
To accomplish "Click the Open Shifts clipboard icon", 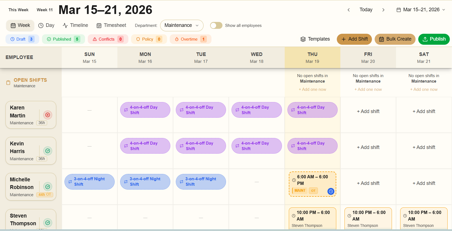I will click(x=8, y=83).
